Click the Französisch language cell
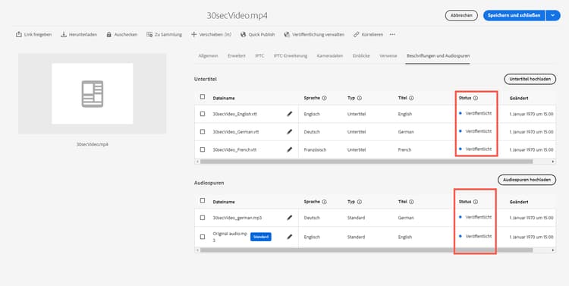This screenshot has height=286, width=569. point(315,149)
